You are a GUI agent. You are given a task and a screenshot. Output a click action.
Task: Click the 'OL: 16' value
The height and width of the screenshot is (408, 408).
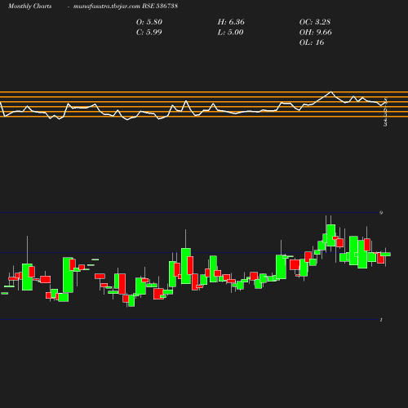(x=312, y=42)
